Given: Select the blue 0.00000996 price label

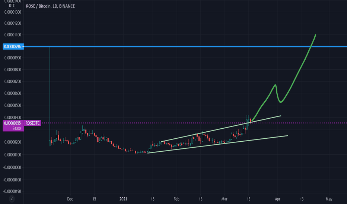Looking at the screenshot, I should click(x=13, y=46).
